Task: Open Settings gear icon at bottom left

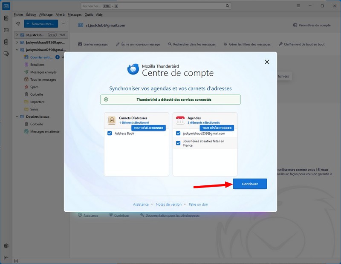Action: (6, 246)
